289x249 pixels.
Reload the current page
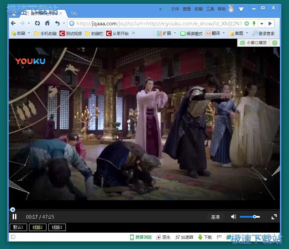click(x=37, y=23)
